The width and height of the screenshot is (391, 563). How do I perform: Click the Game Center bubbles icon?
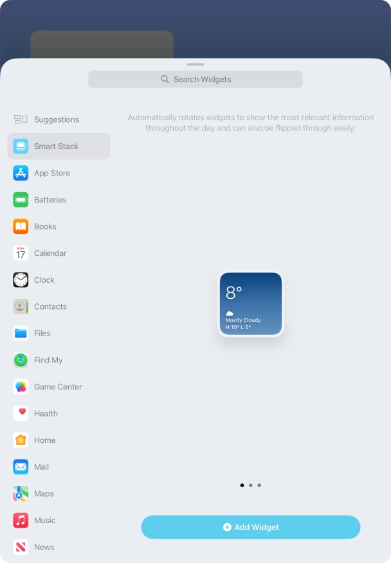tap(21, 387)
